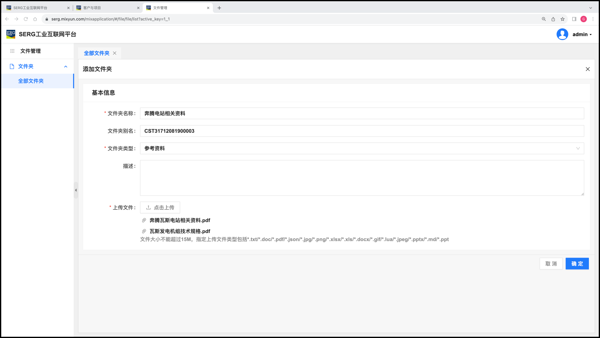Click the uploaded file 瓦斯发电机组技术规格.pdf
Viewport: 600px width, 338px height.
[180, 231]
